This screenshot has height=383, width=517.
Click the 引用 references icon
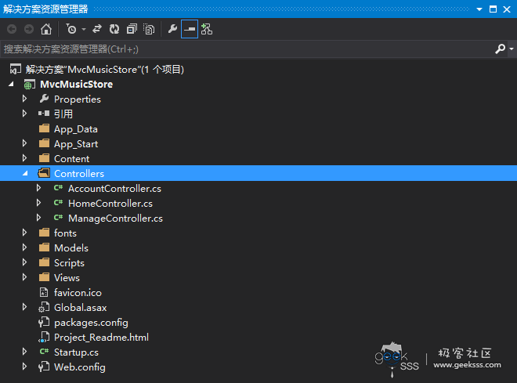44,114
